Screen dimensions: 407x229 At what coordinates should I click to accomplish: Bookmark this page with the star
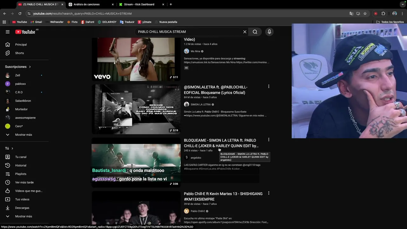365,14
